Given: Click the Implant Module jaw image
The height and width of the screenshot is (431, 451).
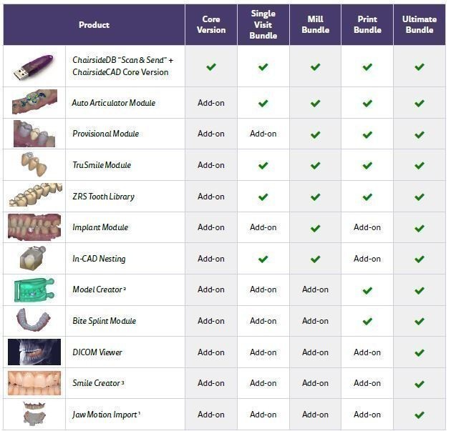Looking at the screenshot, I should pos(34,227).
